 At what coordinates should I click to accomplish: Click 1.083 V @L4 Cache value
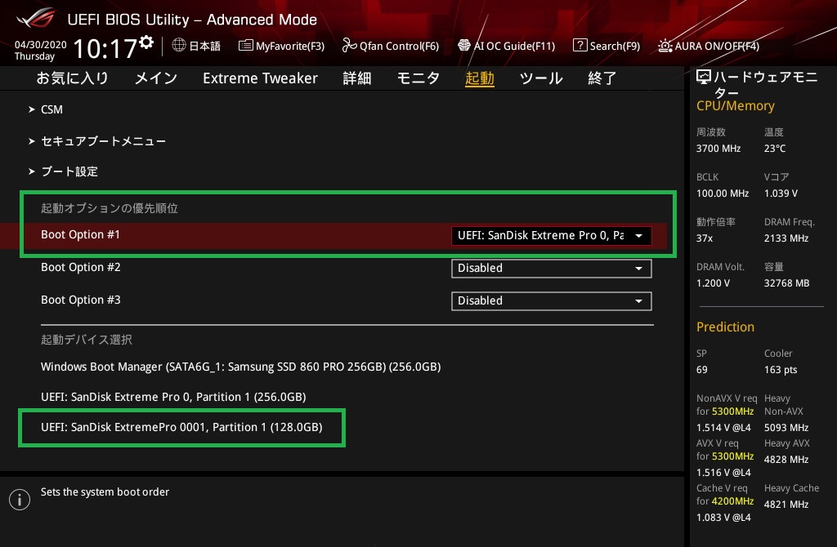pos(723,517)
